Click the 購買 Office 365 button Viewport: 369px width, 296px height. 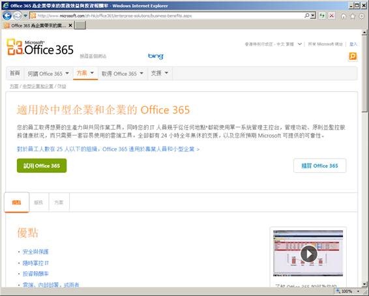click(319, 166)
